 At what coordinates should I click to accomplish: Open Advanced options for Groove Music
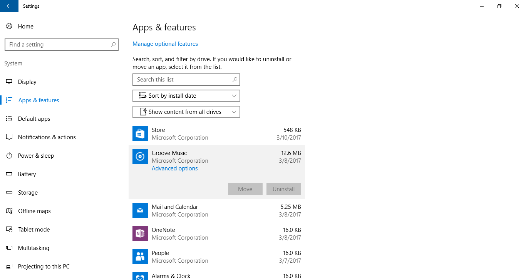174,168
